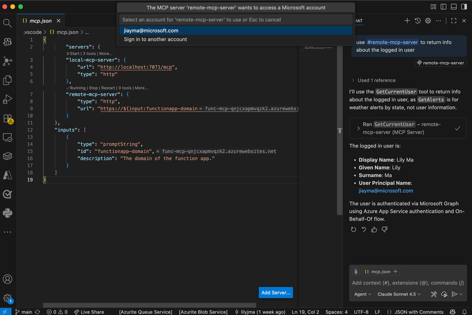The image size is (472, 315).
Task: Open the Extensions view with warning badge
Action: tap(8, 119)
